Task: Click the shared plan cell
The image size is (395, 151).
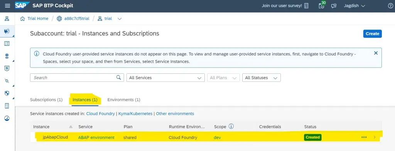Action: (x=130, y=138)
